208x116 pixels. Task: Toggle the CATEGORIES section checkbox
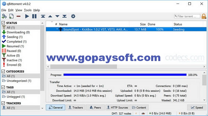[3, 71]
